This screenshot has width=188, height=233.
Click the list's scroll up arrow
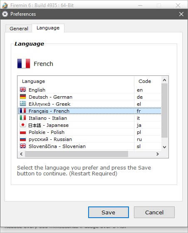(164, 80)
